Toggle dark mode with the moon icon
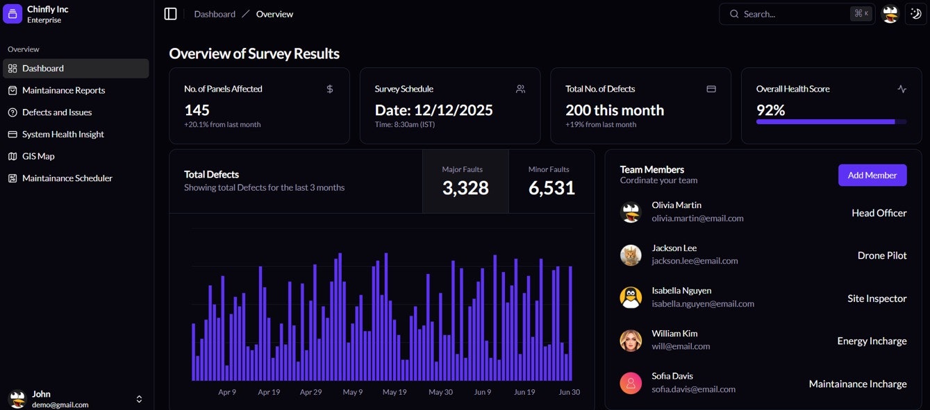 click(916, 14)
